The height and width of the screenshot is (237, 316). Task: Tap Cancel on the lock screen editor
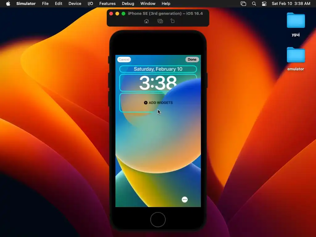pyautogui.click(x=124, y=60)
